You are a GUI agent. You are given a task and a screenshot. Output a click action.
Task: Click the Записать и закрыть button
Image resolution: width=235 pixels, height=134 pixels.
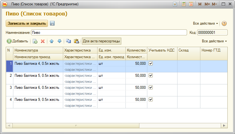(27, 23)
